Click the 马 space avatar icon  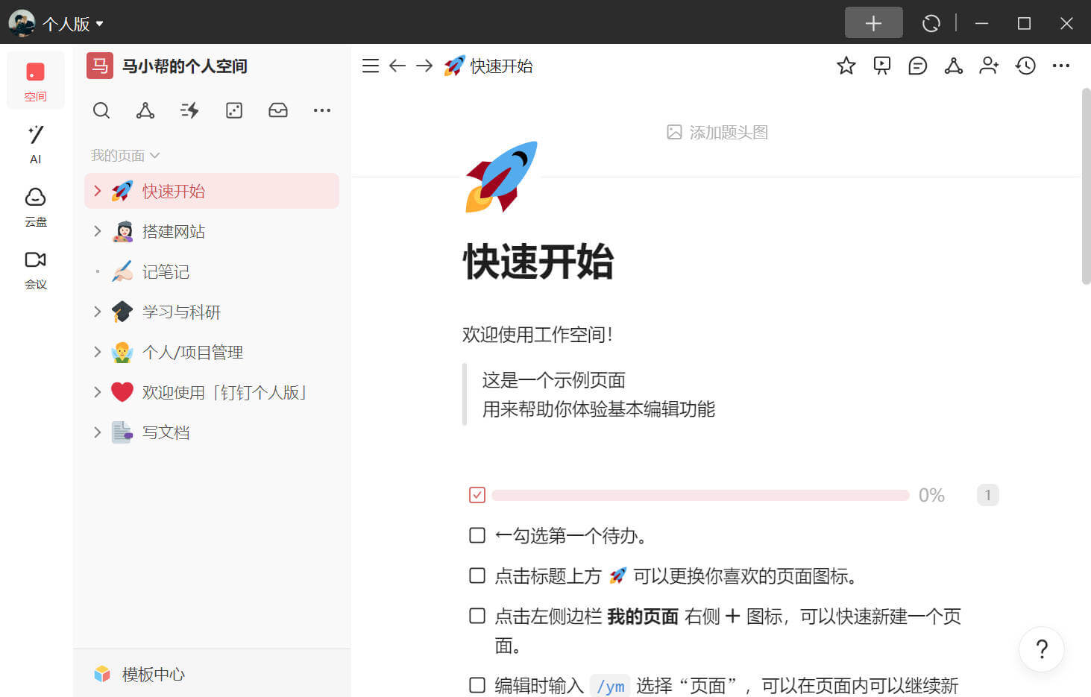(x=100, y=66)
